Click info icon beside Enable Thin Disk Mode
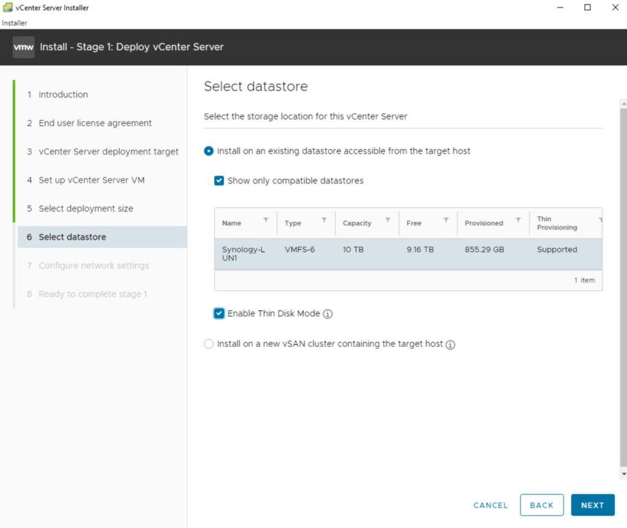 [328, 314]
